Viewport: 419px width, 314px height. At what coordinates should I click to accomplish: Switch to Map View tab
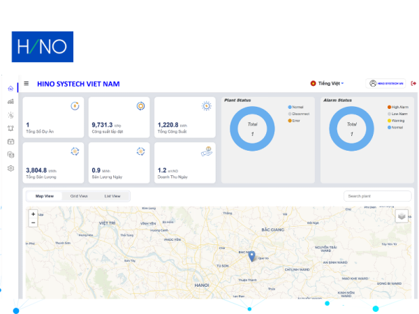coord(45,196)
